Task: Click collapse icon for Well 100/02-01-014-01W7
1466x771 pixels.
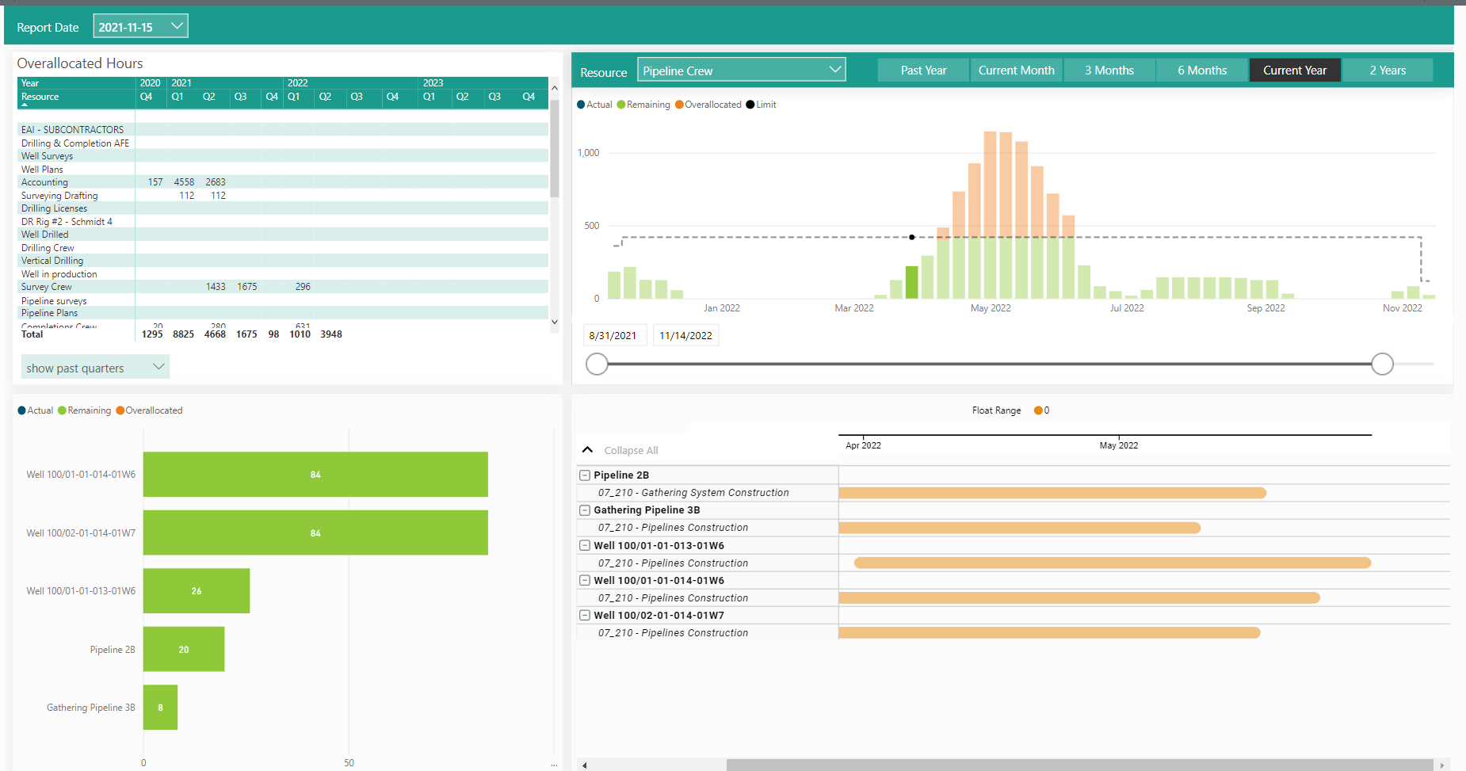Action: 585,615
